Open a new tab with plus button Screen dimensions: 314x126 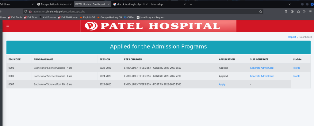click(x=191, y=4)
